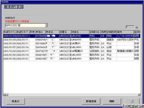This screenshot has height=108, width=144.
Task: Open the IME tools icon with crossed pens
Action: 133,106
